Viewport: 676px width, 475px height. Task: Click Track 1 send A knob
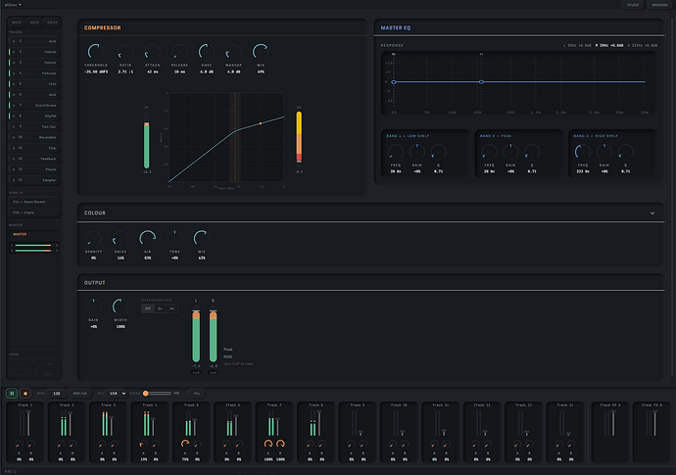[x=19, y=444]
